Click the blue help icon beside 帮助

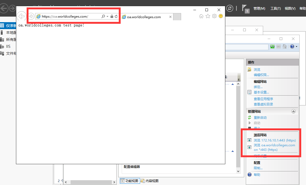[x=250, y=175]
